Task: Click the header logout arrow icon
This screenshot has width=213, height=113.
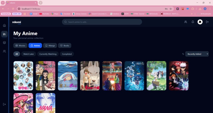Action: click(207, 22)
